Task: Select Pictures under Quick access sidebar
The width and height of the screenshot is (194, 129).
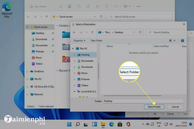Action: [x=40, y=52]
